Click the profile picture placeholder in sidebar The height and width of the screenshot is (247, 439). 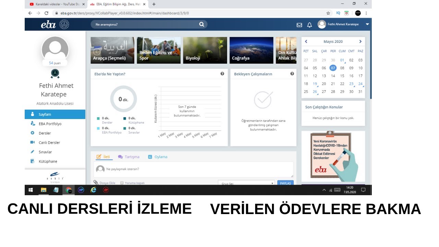pyautogui.click(x=55, y=50)
